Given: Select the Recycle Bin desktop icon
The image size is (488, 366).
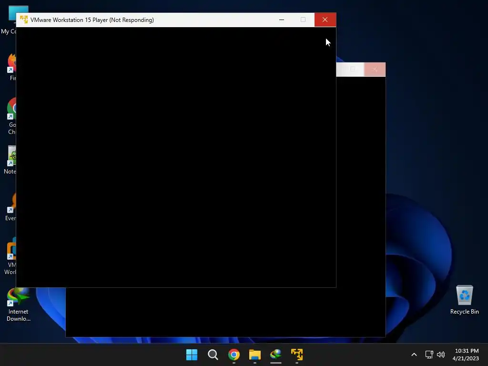Looking at the screenshot, I should (464, 300).
